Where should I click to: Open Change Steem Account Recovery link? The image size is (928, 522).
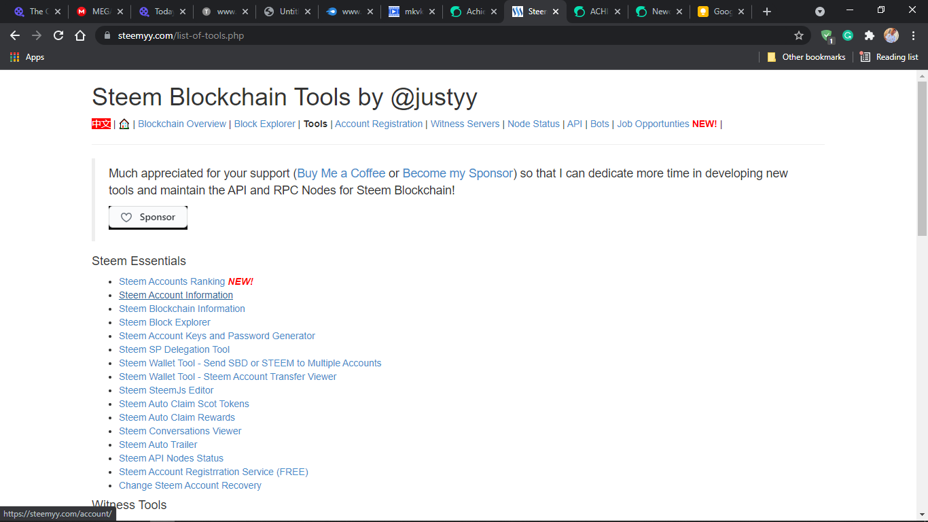tap(190, 485)
